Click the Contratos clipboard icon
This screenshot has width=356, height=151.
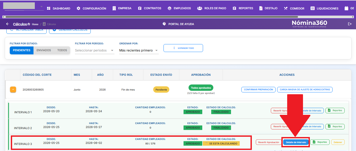(x=140, y=8)
